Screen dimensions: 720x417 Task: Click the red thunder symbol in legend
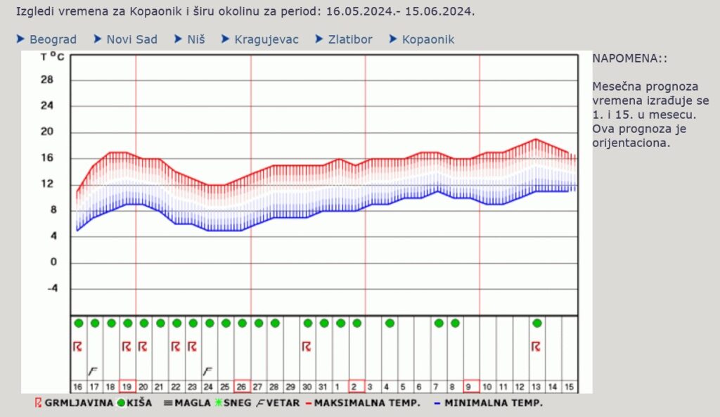tap(39, 403)
